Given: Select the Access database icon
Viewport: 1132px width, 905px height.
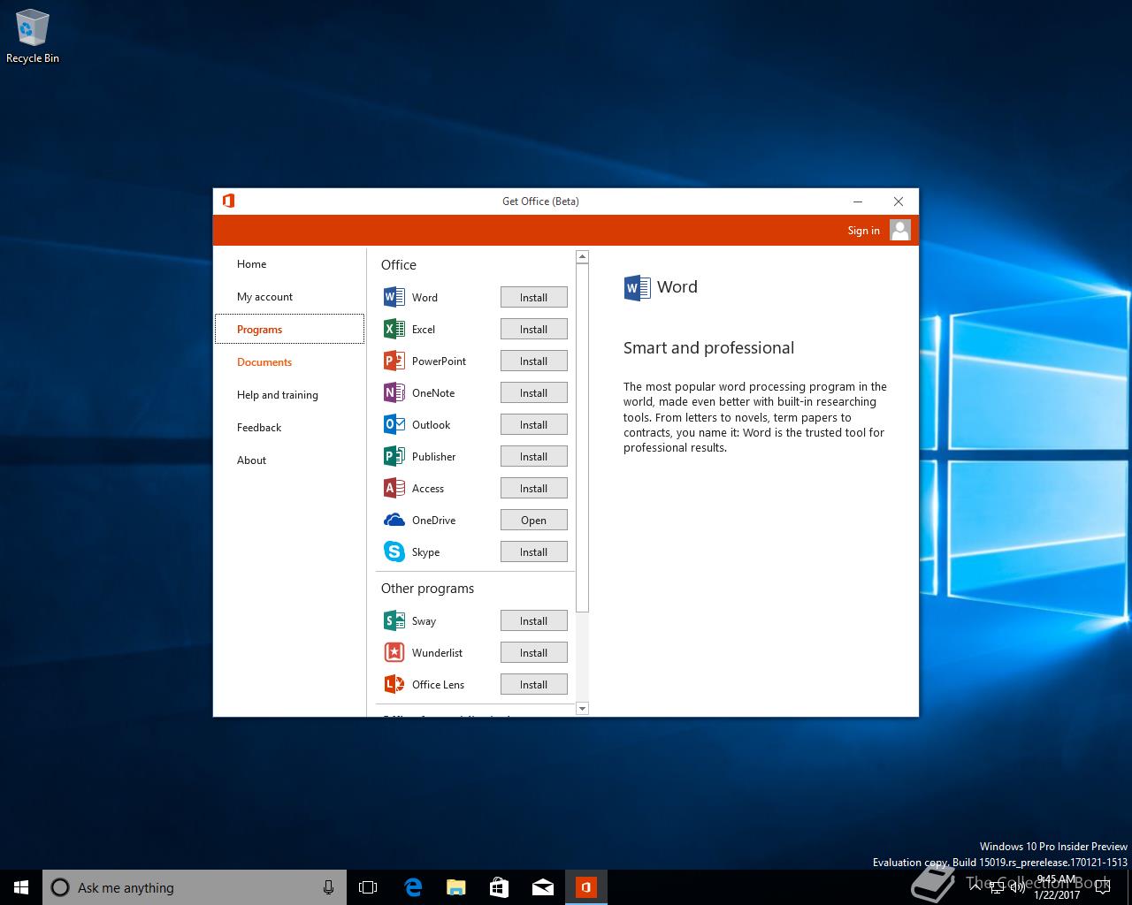Looking at the screenshot, I should click(394, 489).
